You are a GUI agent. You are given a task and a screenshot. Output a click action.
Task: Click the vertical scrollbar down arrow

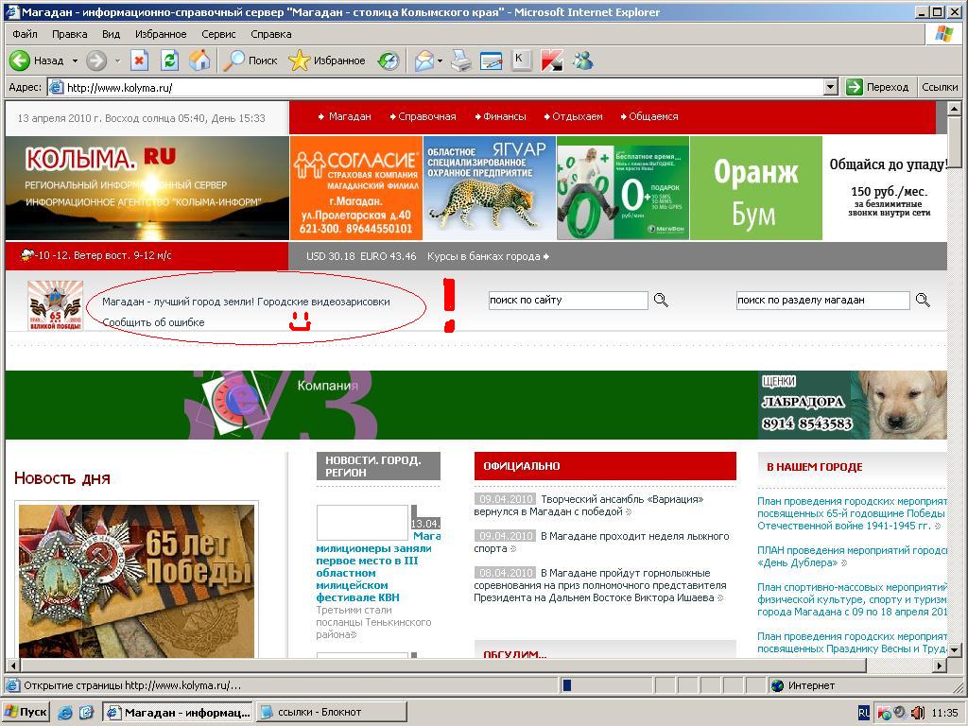(955, 650)
